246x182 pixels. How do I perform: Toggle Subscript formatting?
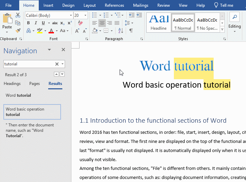click(62, 23)
